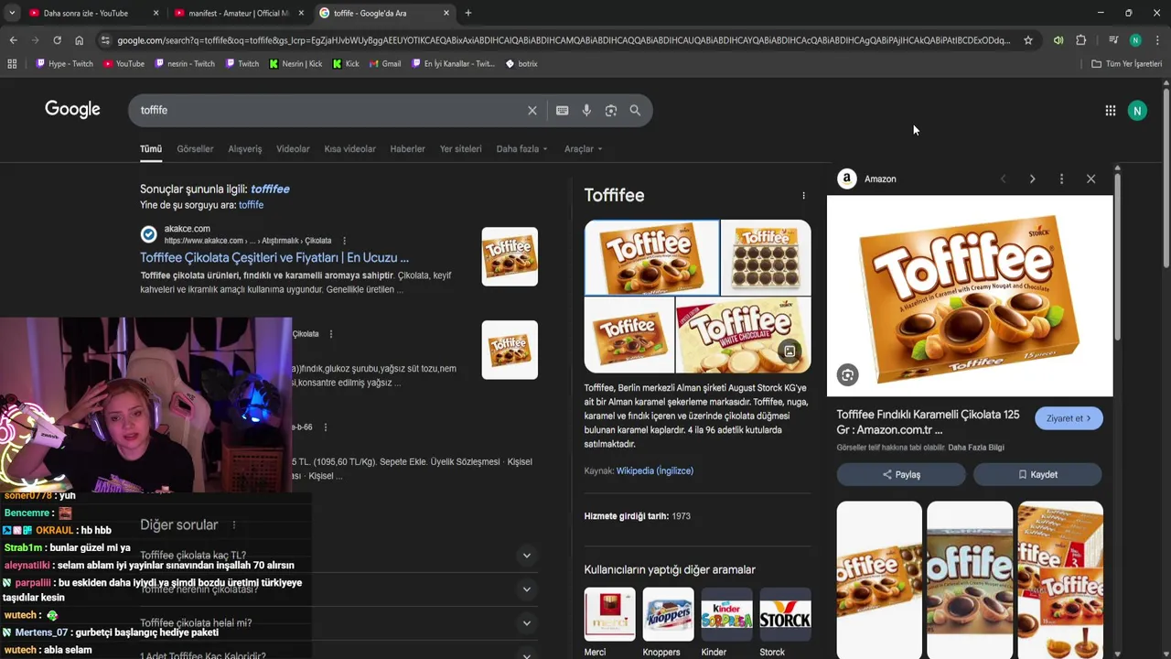Open the Tüm Yer İşaretleri folder
The image size is (1171, 659).
(x=1127, y=64)
